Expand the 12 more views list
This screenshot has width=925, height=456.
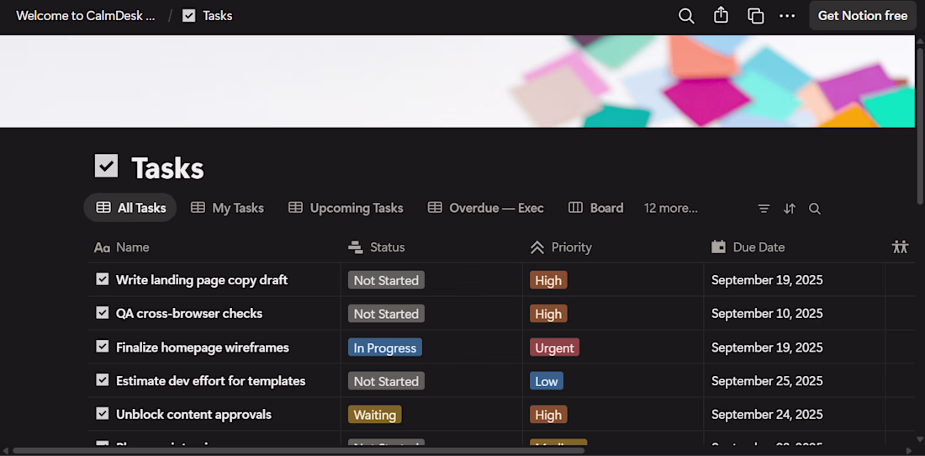coord(670,208)
